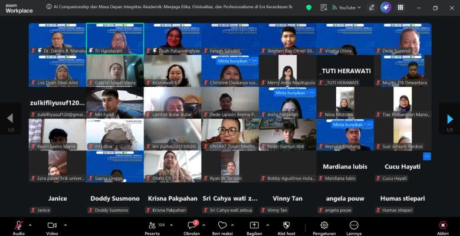The width and height of the screenshot is (460, 236).
Task: Open Pengaturan gear icon
Action: point(324,225)
